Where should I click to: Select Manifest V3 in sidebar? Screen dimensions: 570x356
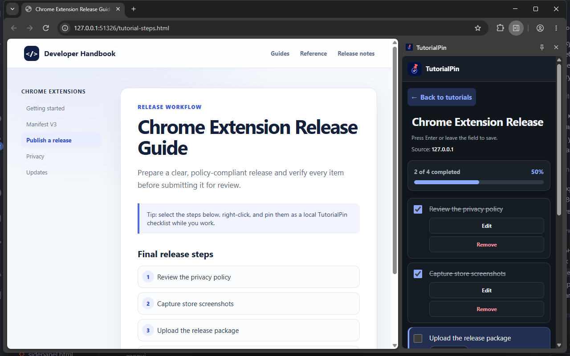pyautogui.click(x=61, y=124)
